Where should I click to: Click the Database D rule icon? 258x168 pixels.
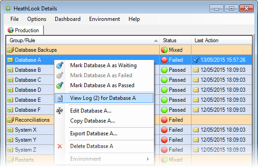[10, 90]
